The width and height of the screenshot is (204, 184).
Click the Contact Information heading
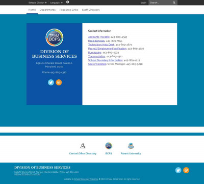pyautogui.click(x=99, y=31)
